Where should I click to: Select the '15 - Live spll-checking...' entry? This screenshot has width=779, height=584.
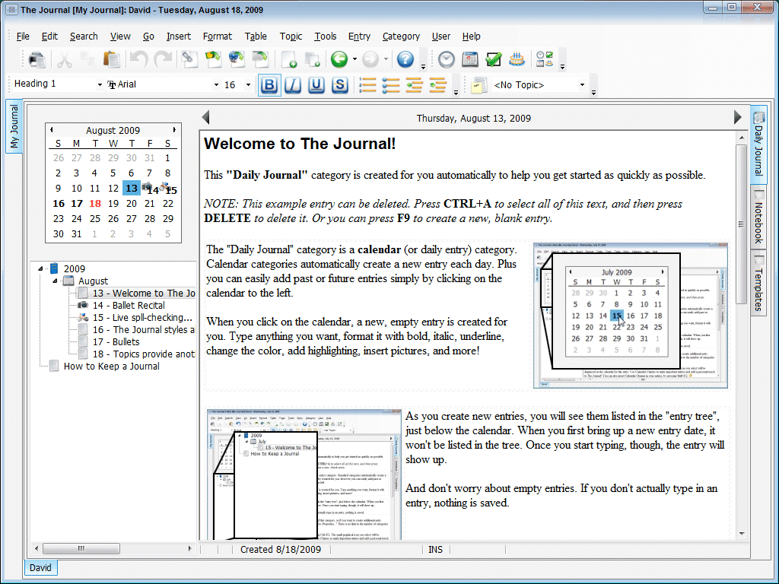coord(142,318)
